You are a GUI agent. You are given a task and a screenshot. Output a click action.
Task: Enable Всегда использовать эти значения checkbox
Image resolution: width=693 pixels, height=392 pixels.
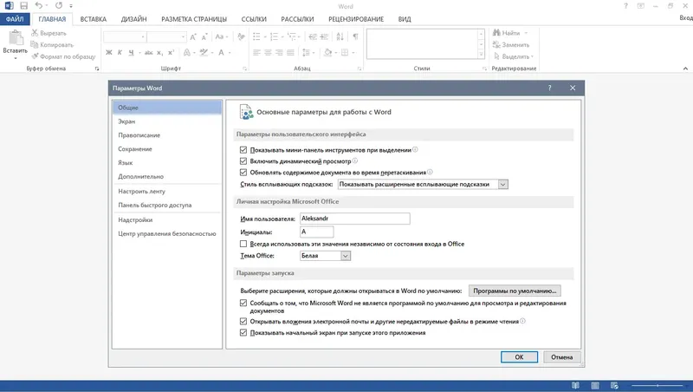pyautogui.click(x=243, y=244)
